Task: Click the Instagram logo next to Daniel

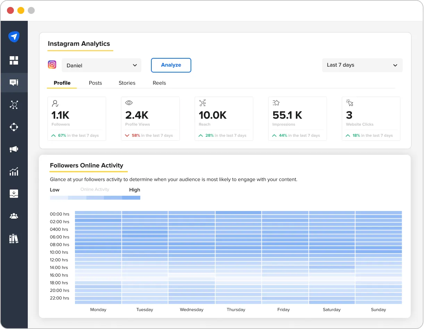Action: point(52,65)
